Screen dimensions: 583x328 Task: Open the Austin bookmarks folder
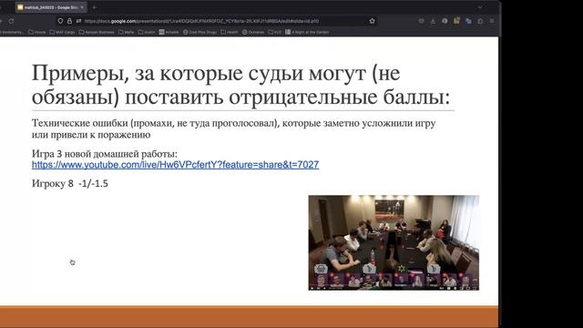[x=147, y=32]
